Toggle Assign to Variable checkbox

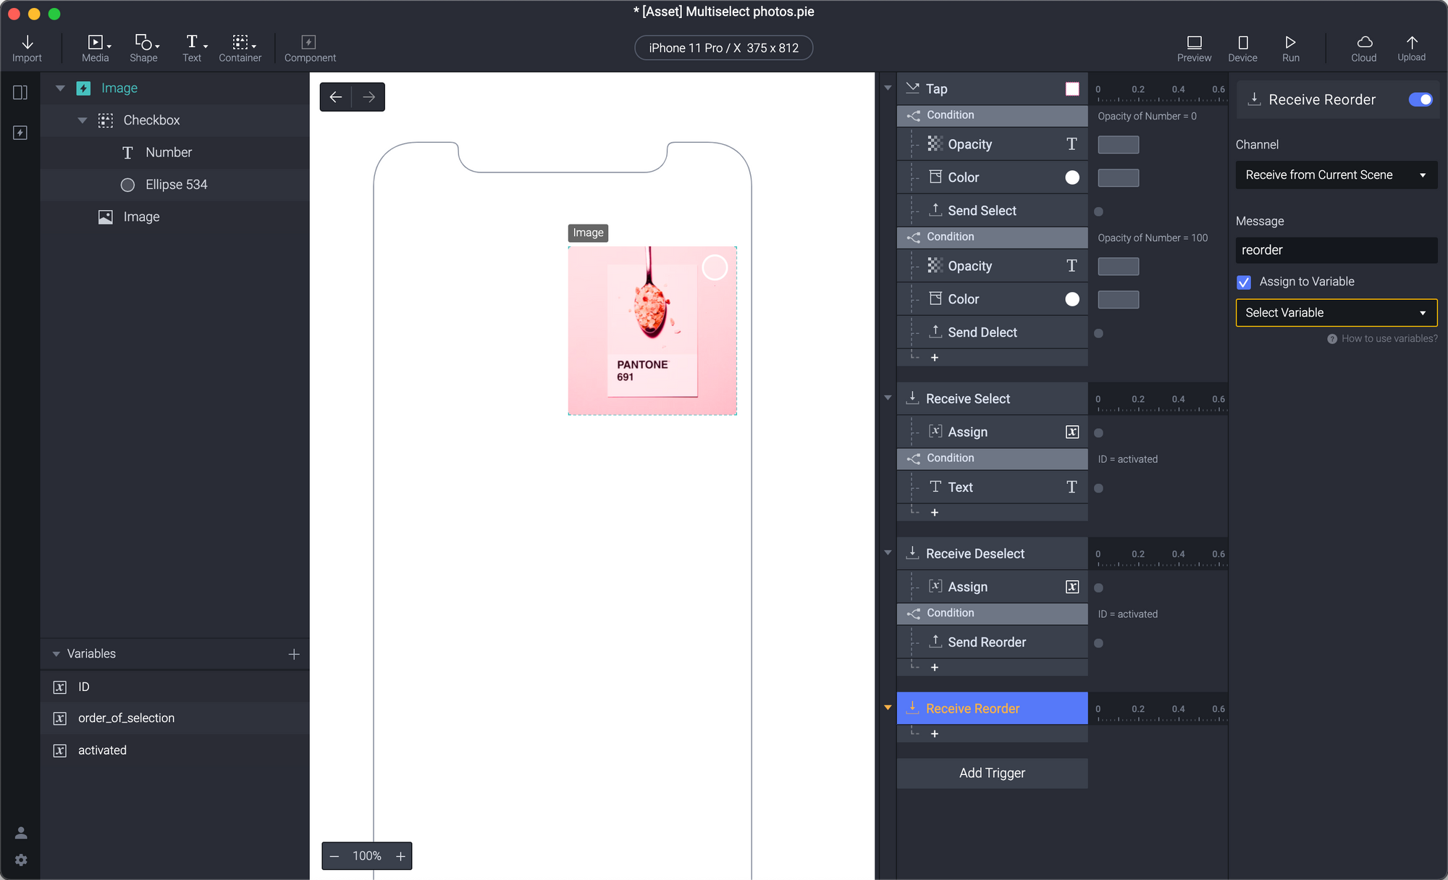1245,282
